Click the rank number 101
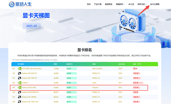The image size is (171, 104). tap(14, 69)
